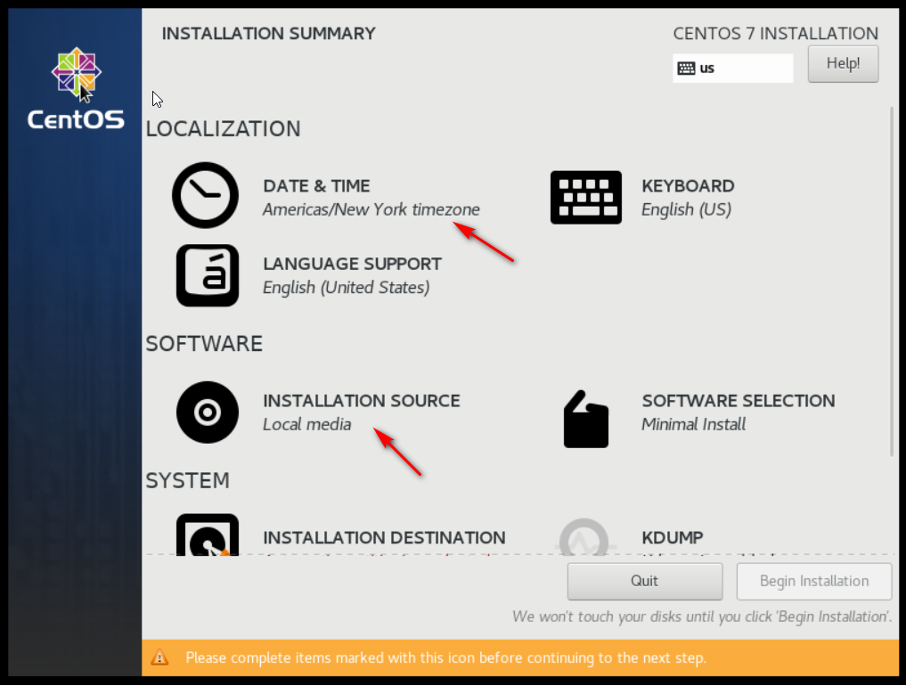Select the Minimal Install text
The height and width of the screenshot is (686, 906).
click(x=694, y=424)
